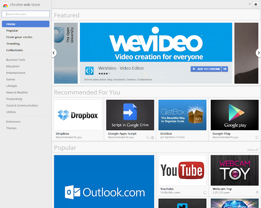The image size is (261, 208).
Task: Open Collections in the sidebar
Action: pos(15,50)
